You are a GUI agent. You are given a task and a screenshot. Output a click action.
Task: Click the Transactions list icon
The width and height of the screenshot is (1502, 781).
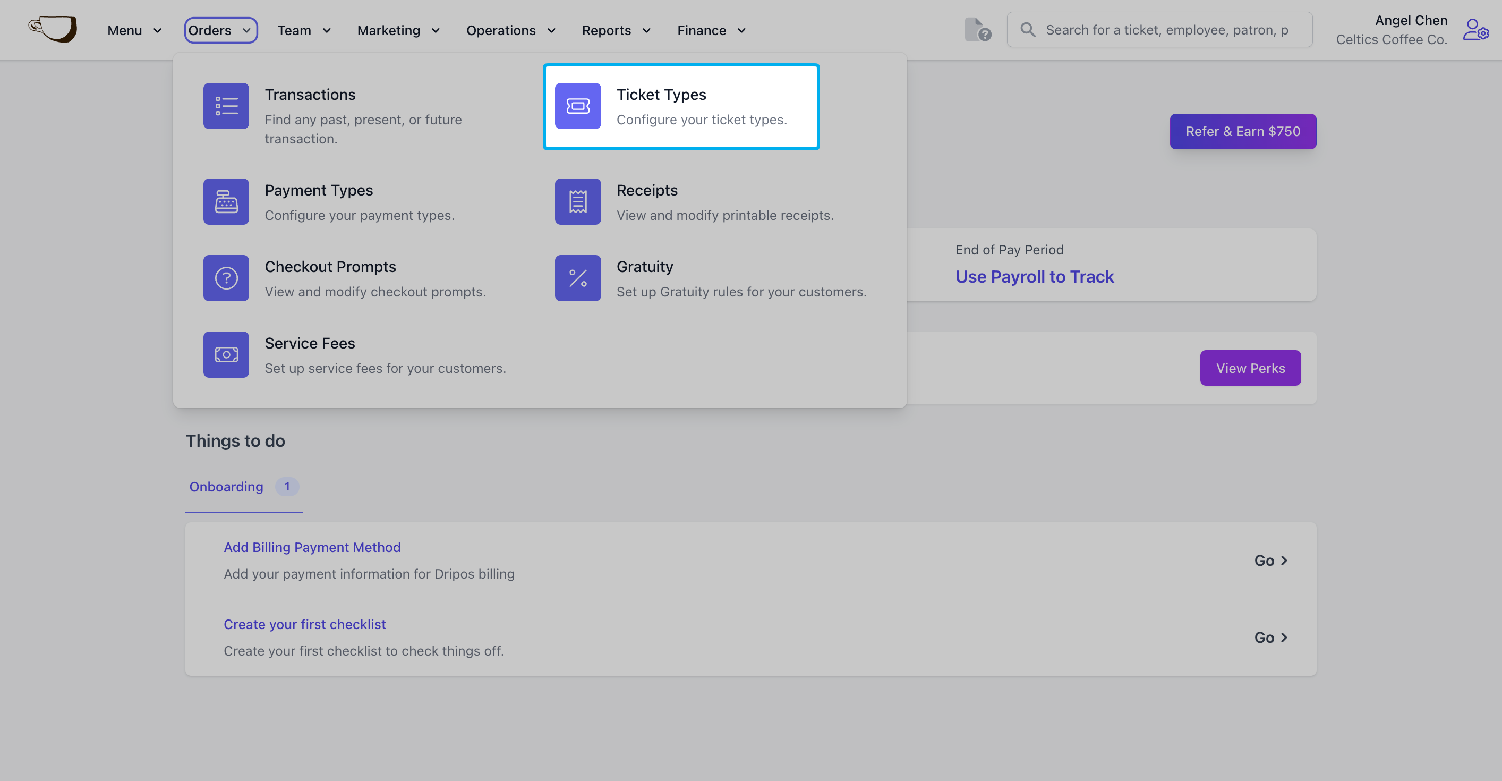pos(226,106)
